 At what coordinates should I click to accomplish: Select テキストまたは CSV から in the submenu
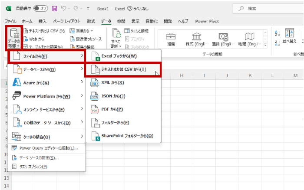pos(123,69)
